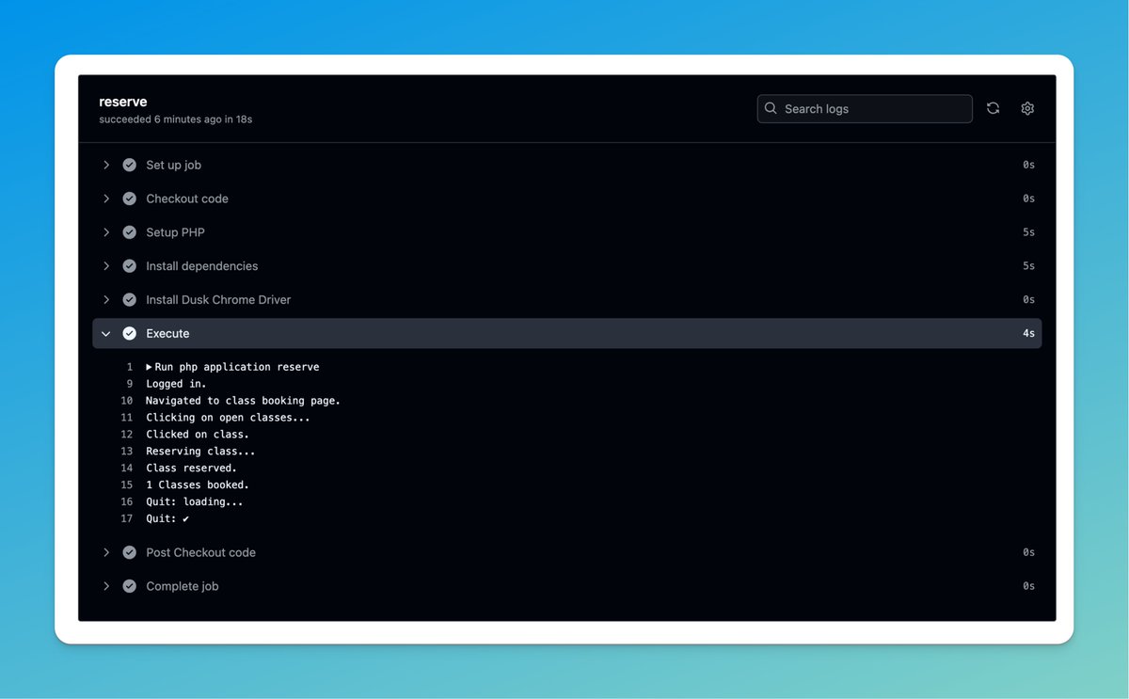Screen dimensions: 1129x699
Task: Click 'succeeded 6 minutes ago in 18s' text
Action: (x=175, y=119)
